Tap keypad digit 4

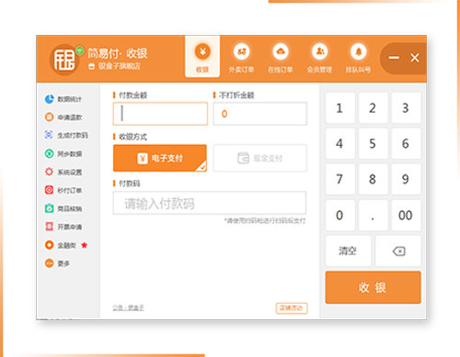coord(340,143)
